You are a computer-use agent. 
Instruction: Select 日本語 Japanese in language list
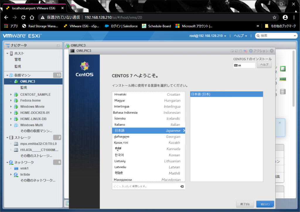(149, 131)
